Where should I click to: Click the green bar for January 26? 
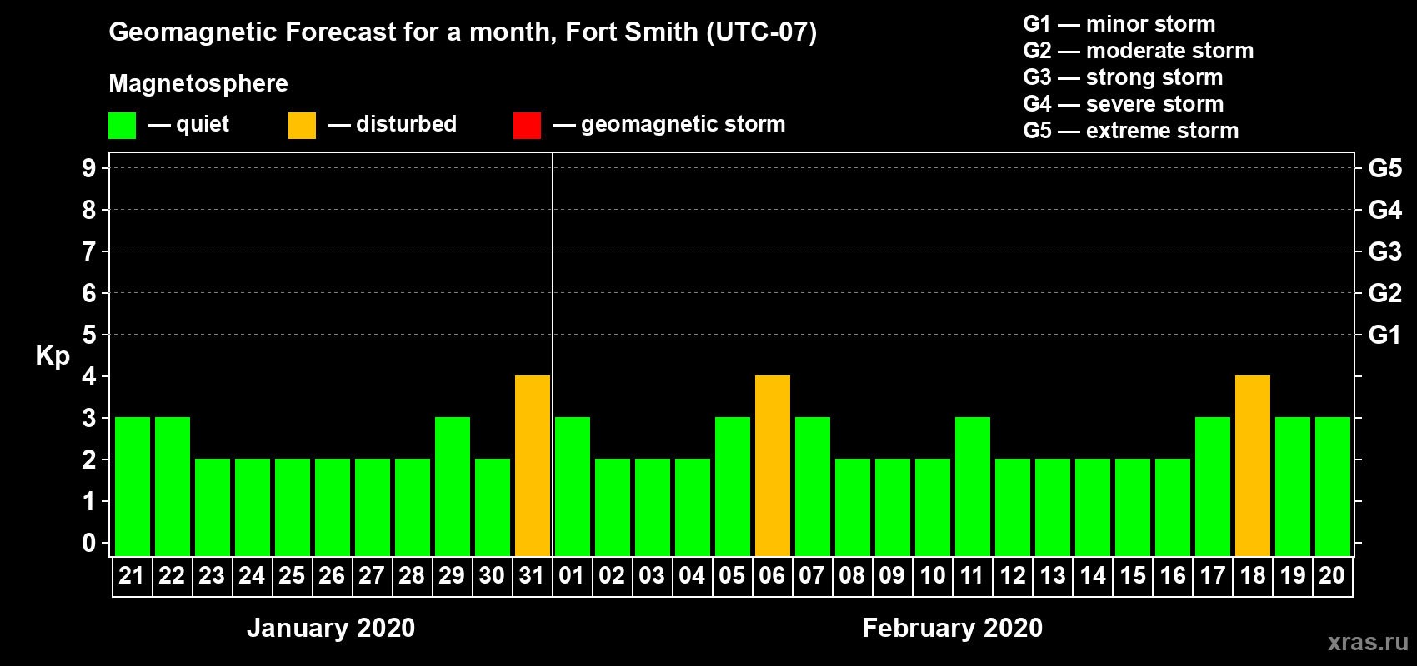[x=333, y=507]
